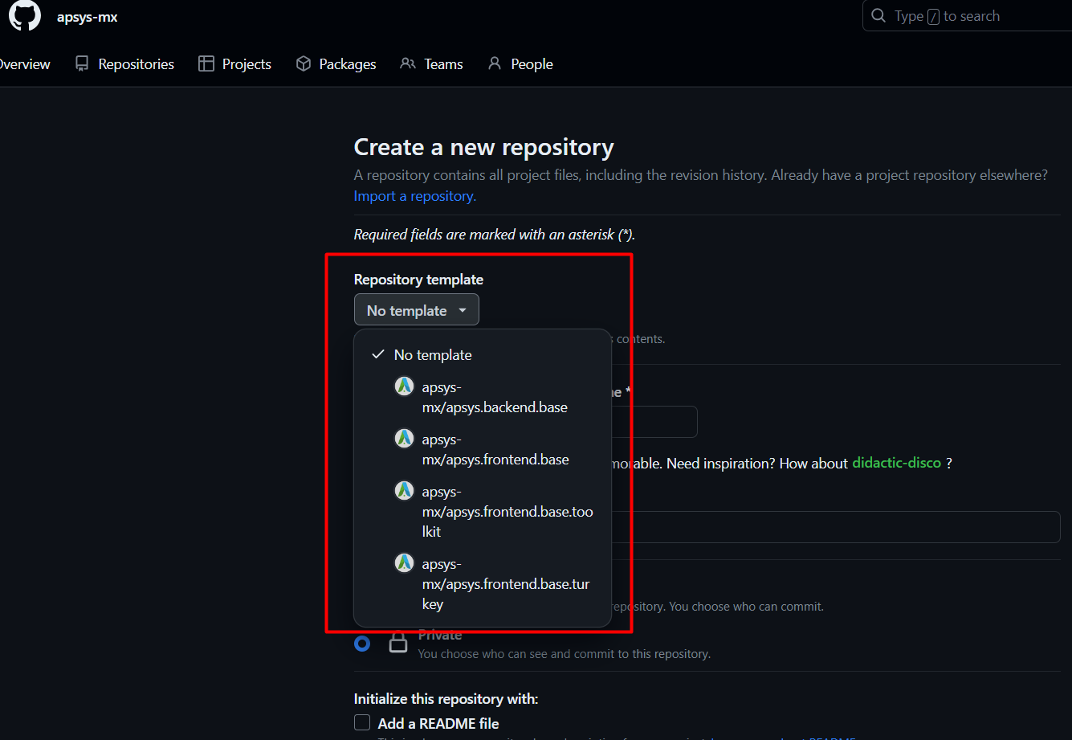1072x740 pixels.
Task: Click the apsys.frontend.base.turkey avatar icon
Action: (404, 563)
